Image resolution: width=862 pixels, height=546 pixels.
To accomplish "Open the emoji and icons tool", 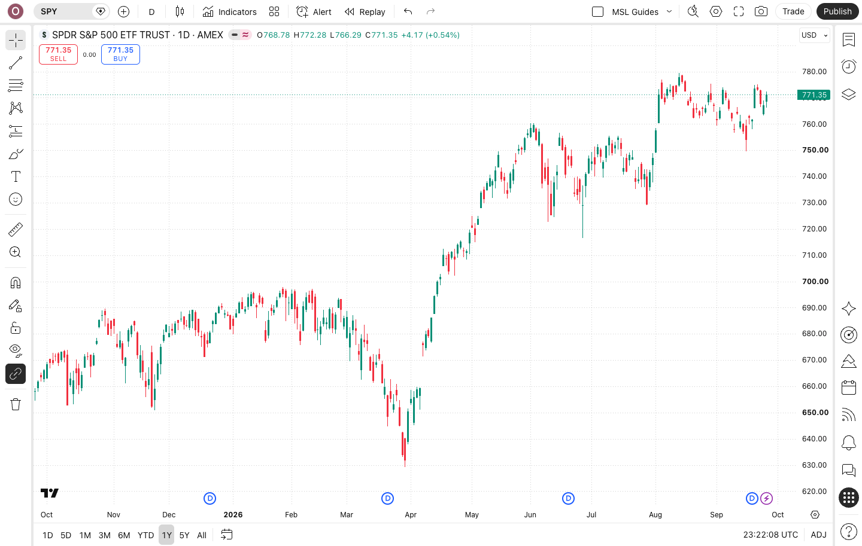I will click(x=16, y=199).
